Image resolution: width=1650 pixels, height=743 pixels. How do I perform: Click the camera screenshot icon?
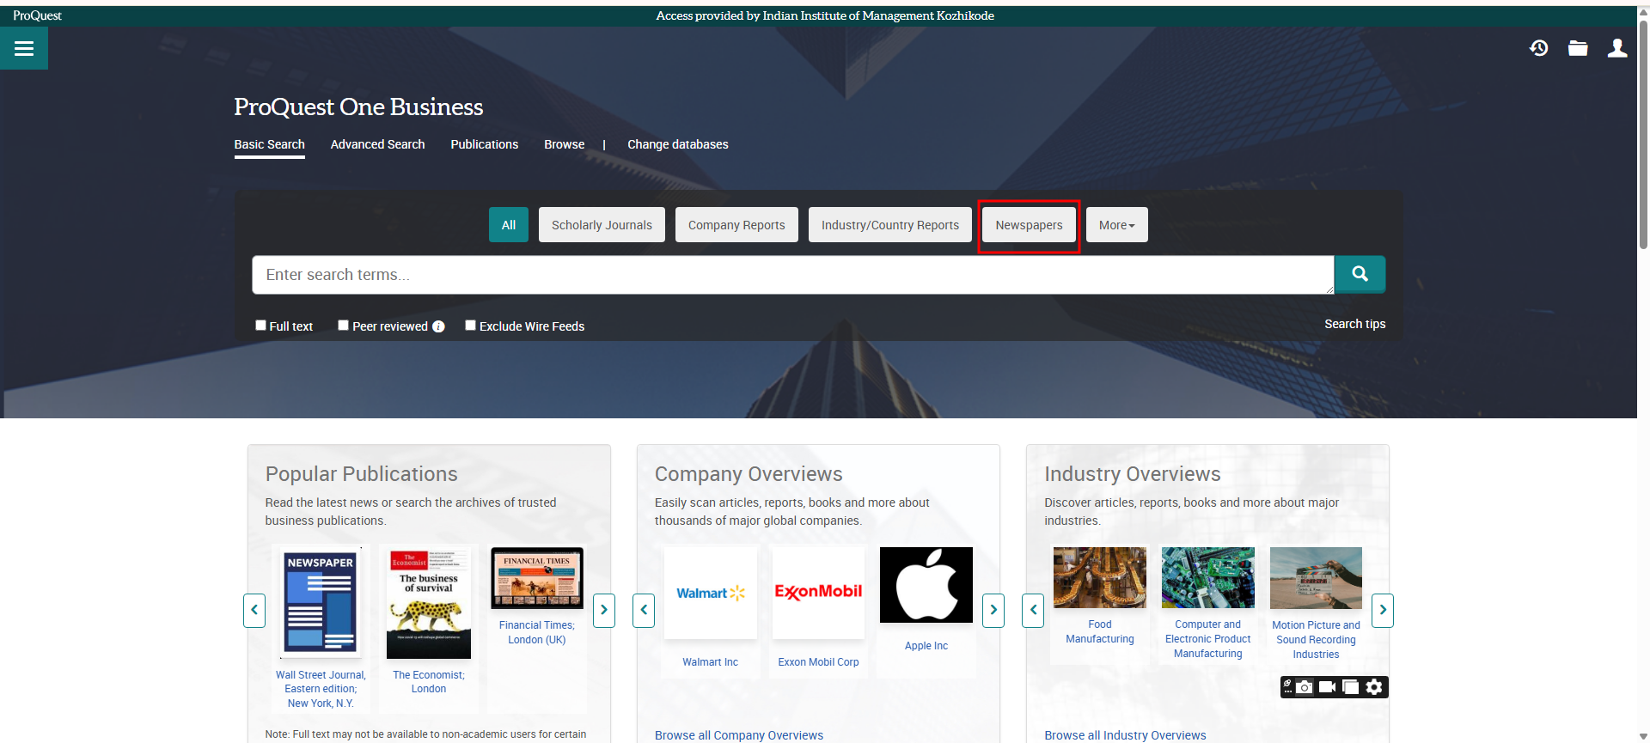coord(1305,687)
